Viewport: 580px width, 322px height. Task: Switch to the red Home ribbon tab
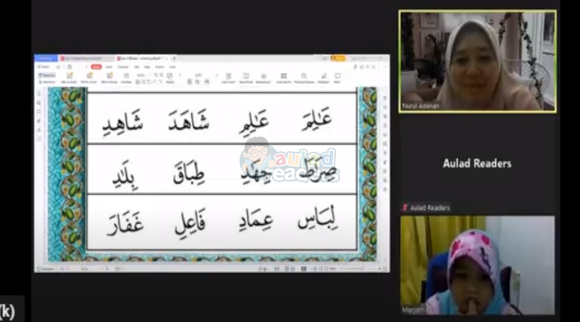(x=95, y=66)
